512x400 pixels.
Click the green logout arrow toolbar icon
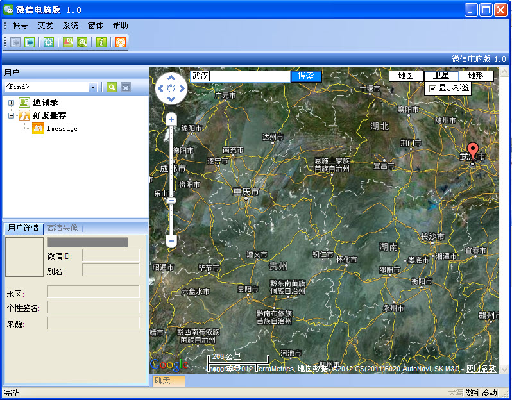click(x=30, y=42)
